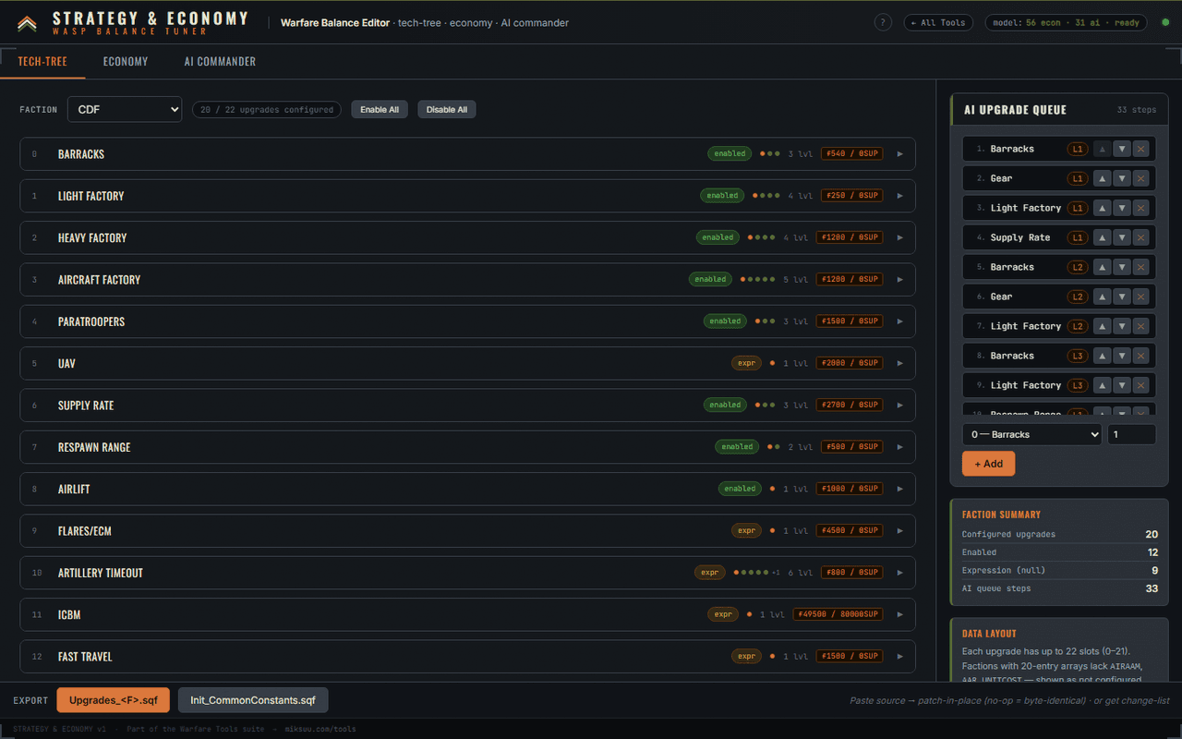Remove step 5 Barracks L2
The image size is (1182, 739).
click(1141, 267)
